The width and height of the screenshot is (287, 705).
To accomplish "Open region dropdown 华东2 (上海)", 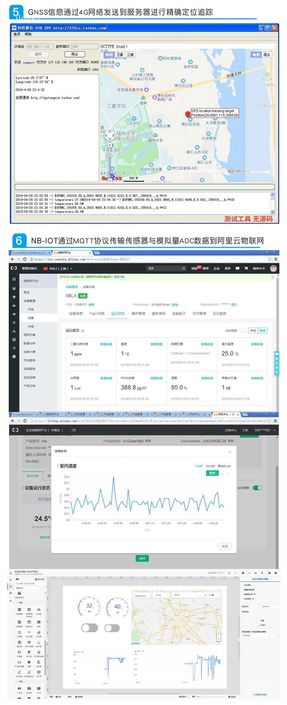I will (x=58, y=268).
